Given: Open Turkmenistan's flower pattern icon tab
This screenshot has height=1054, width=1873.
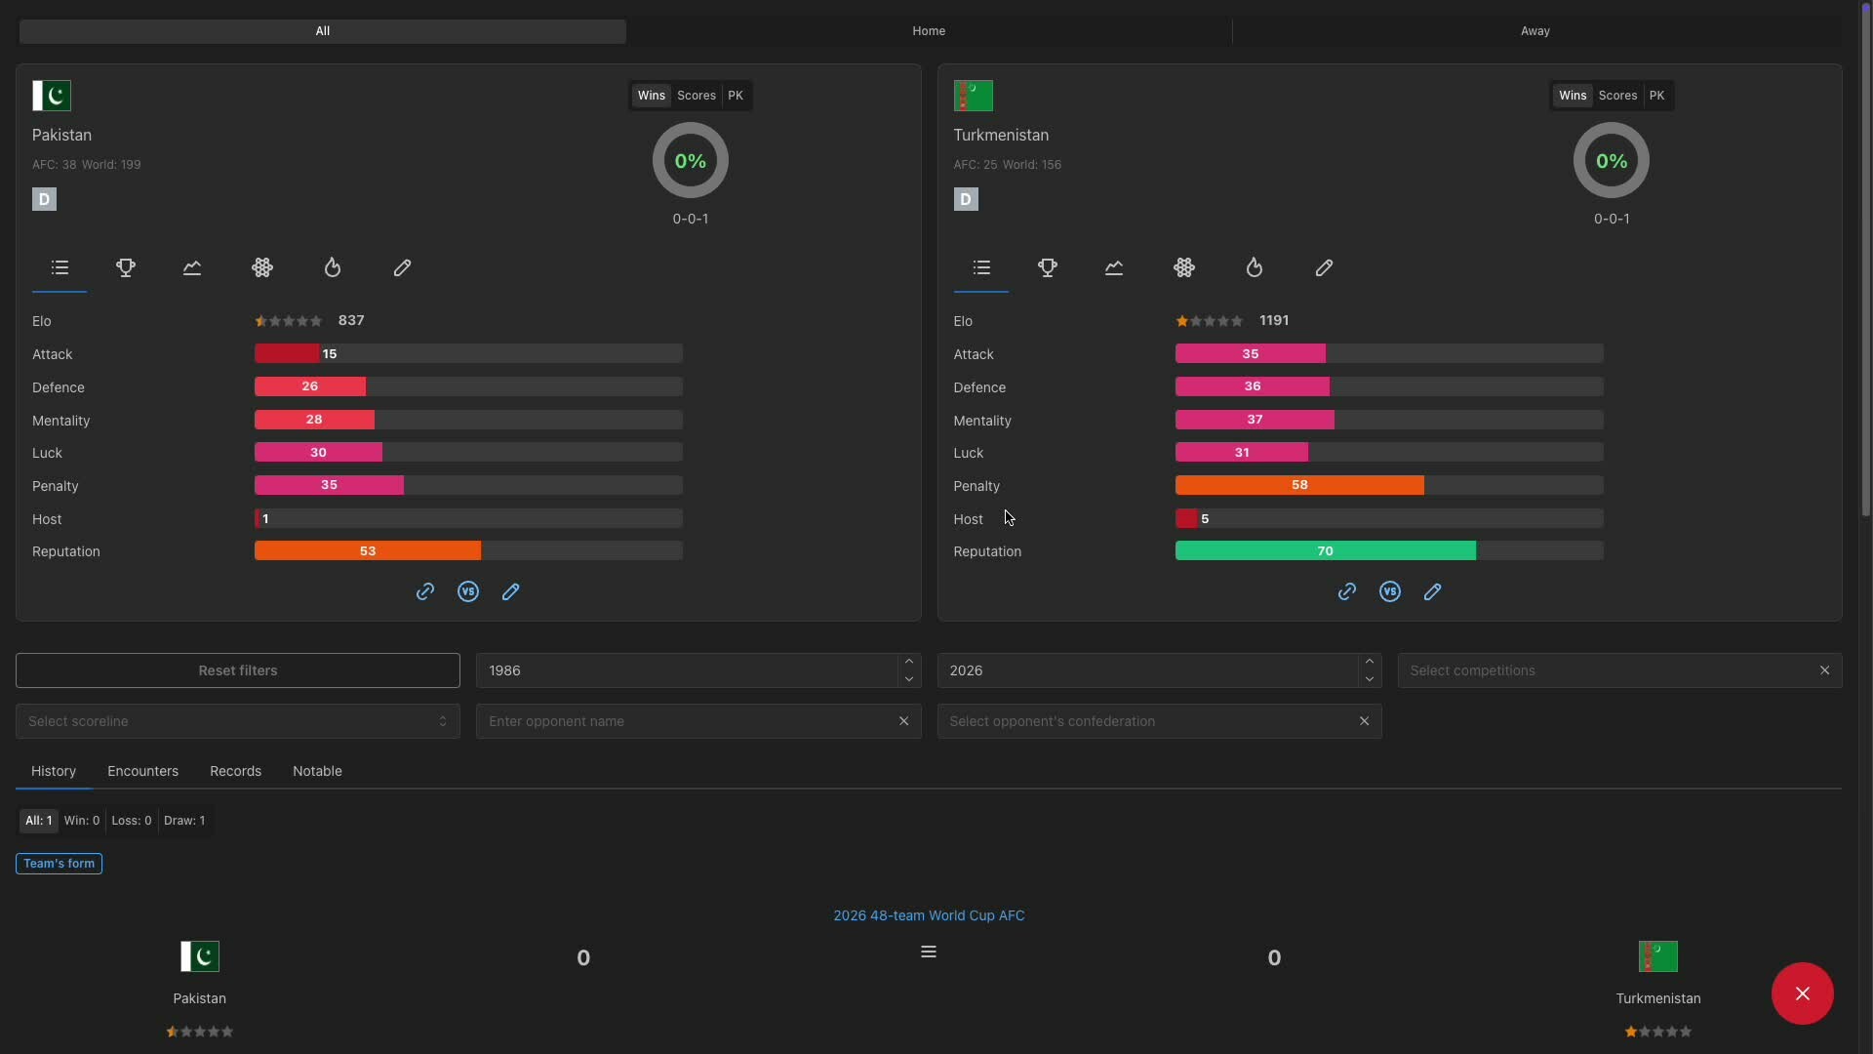Looking at the screenshot, I should (x=1184, y=267).
